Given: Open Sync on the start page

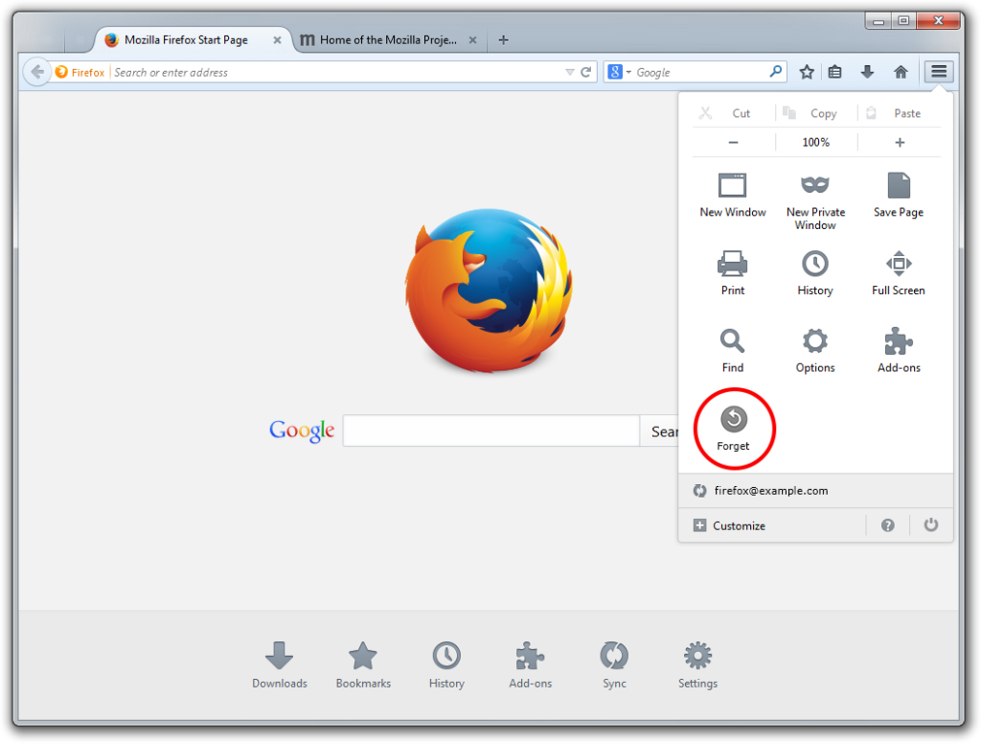Looking at the screenshot, I should click(614, 665).
